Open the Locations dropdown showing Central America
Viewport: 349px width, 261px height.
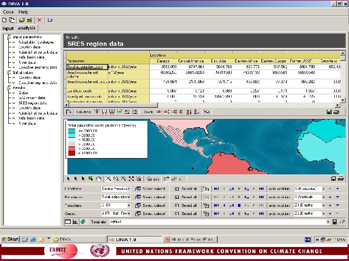tap(129, 188)
